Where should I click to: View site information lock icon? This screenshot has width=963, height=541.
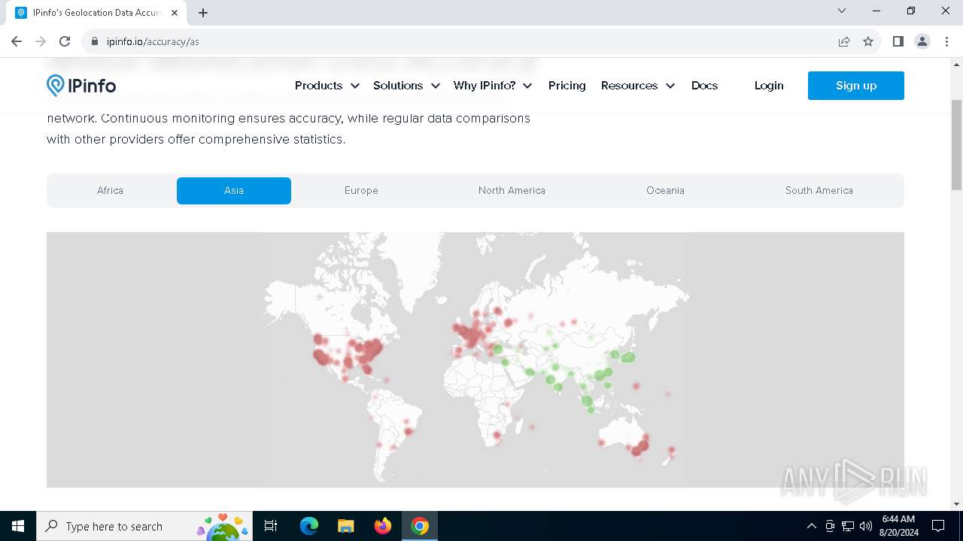(95, 41)
